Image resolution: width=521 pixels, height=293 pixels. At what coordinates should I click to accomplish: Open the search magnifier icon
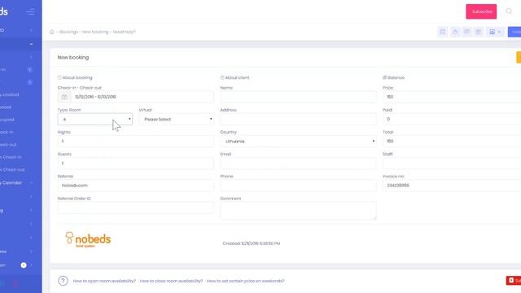tap(509, 11)
